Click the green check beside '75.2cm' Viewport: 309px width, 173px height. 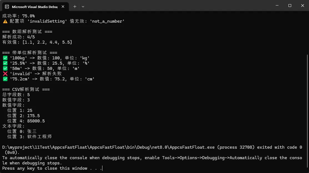coord(5,79)
